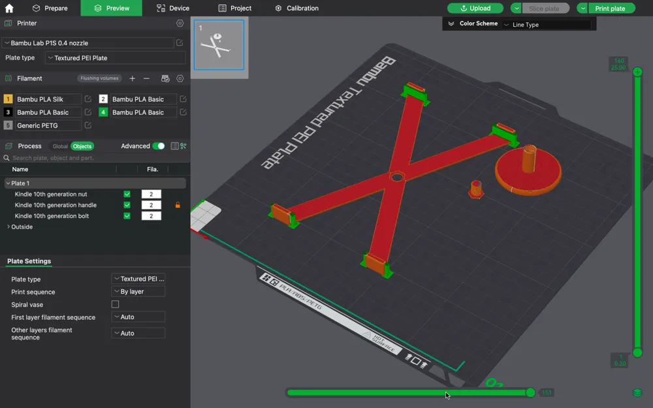Expand the Outside tree node
This screenshot has width=653, height=408.
point(8,227)
